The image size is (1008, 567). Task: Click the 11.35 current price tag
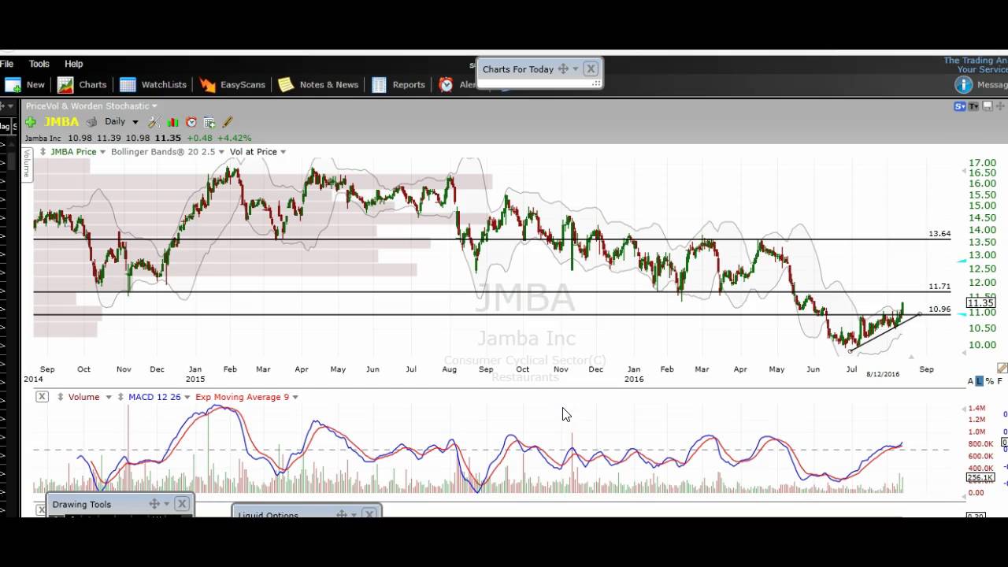(980, 302)
